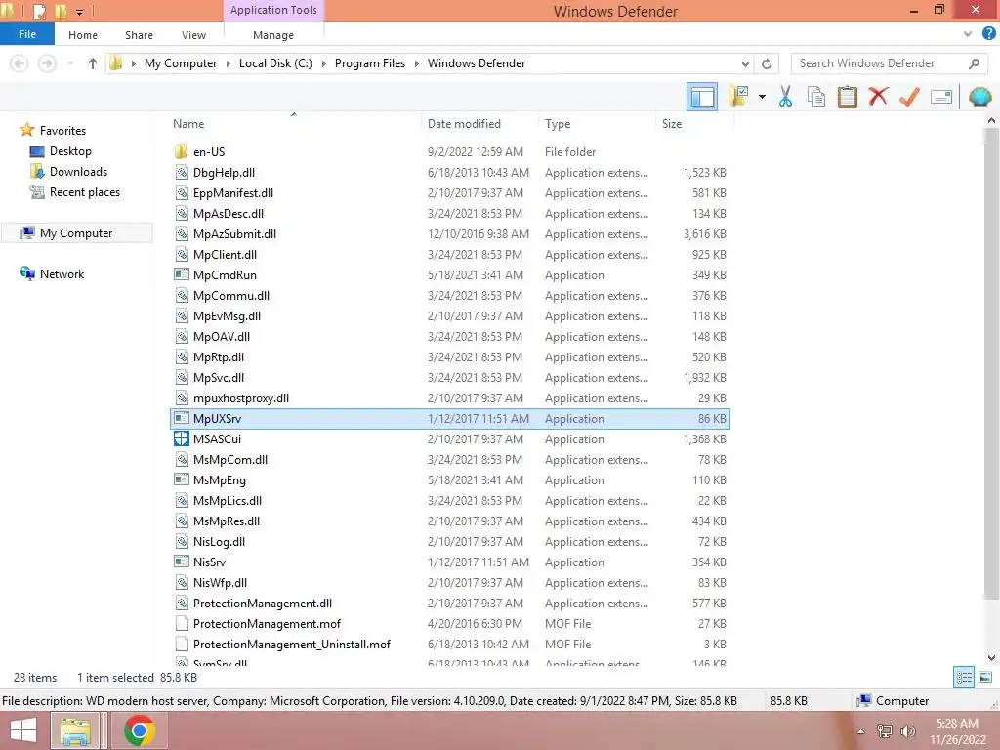Select the ProtectionManagement.mof file icon
Screen dimensions: 1000x750
tap(181, 624)
